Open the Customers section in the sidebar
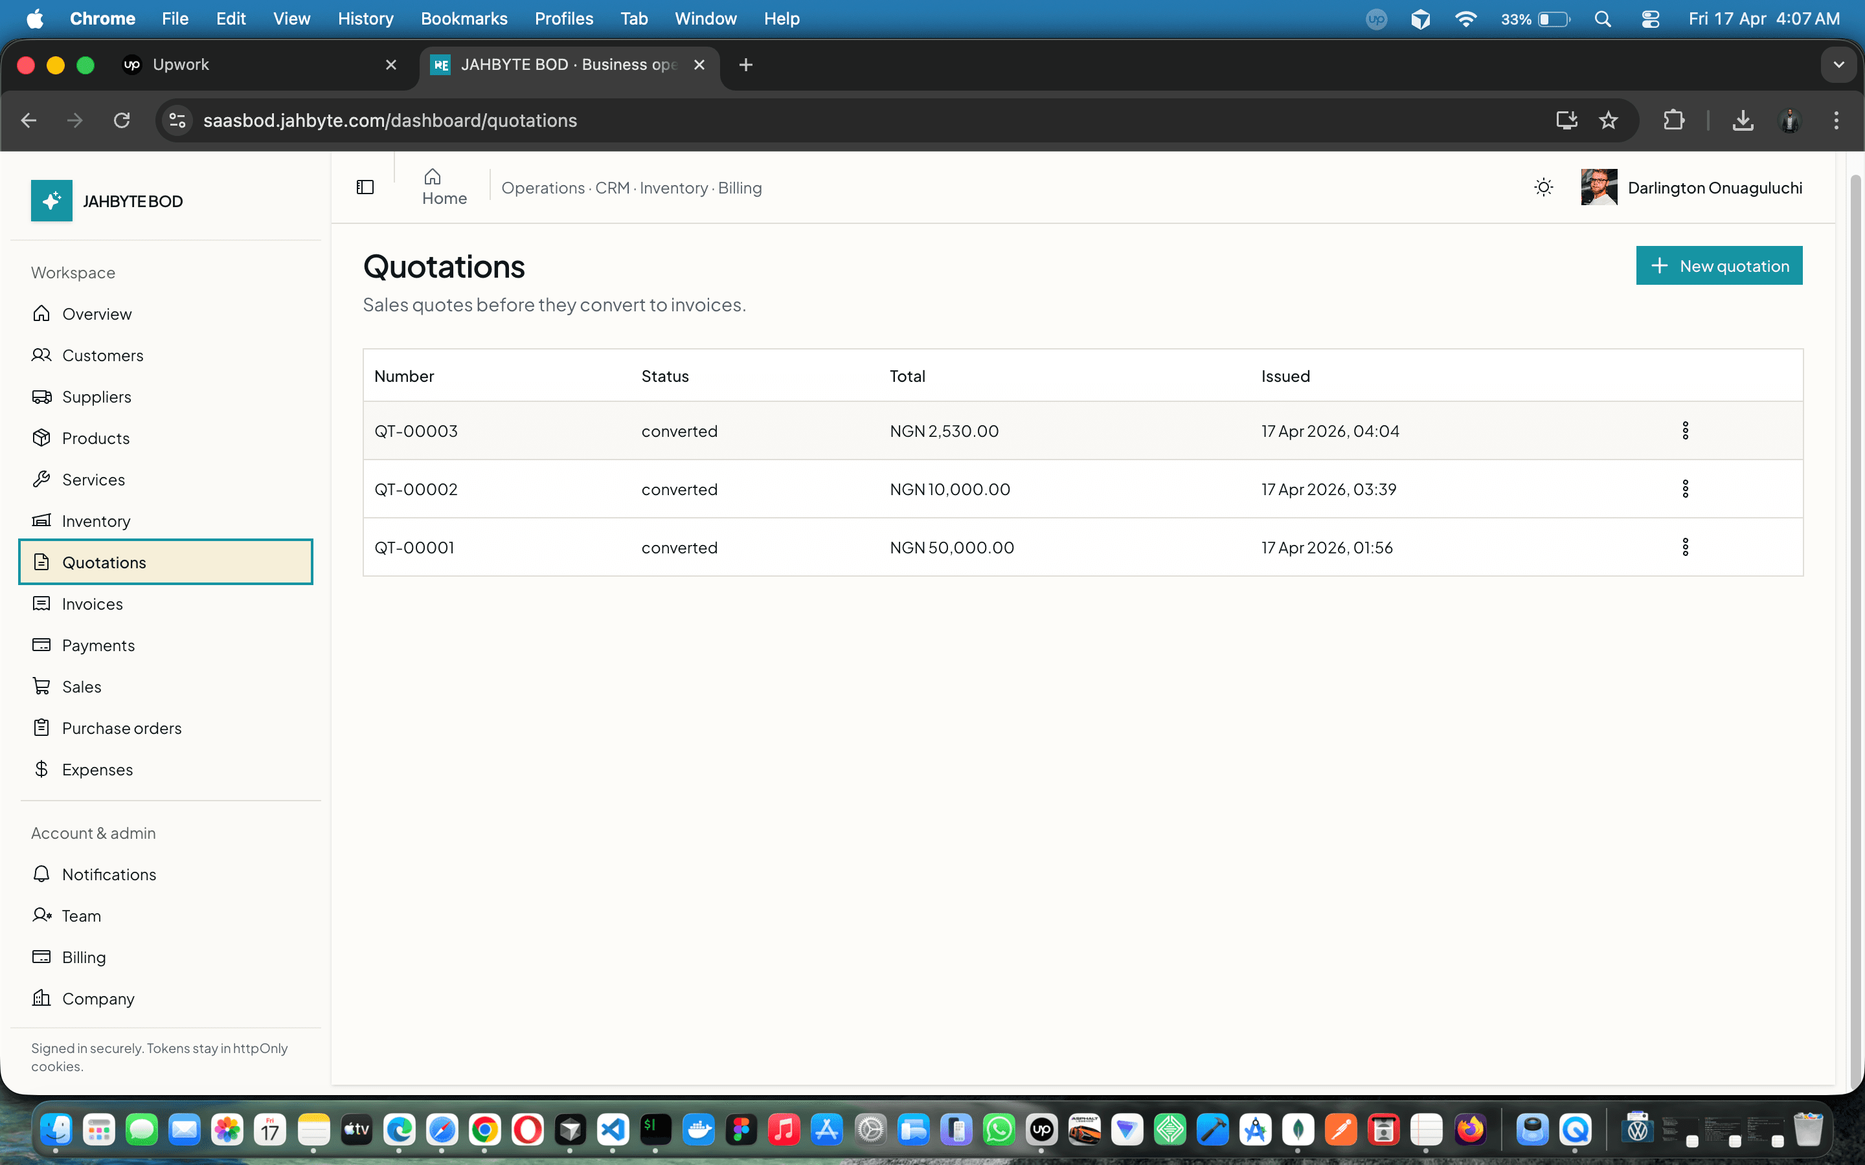1865x1165 pixels. click(x=102, y=355)
